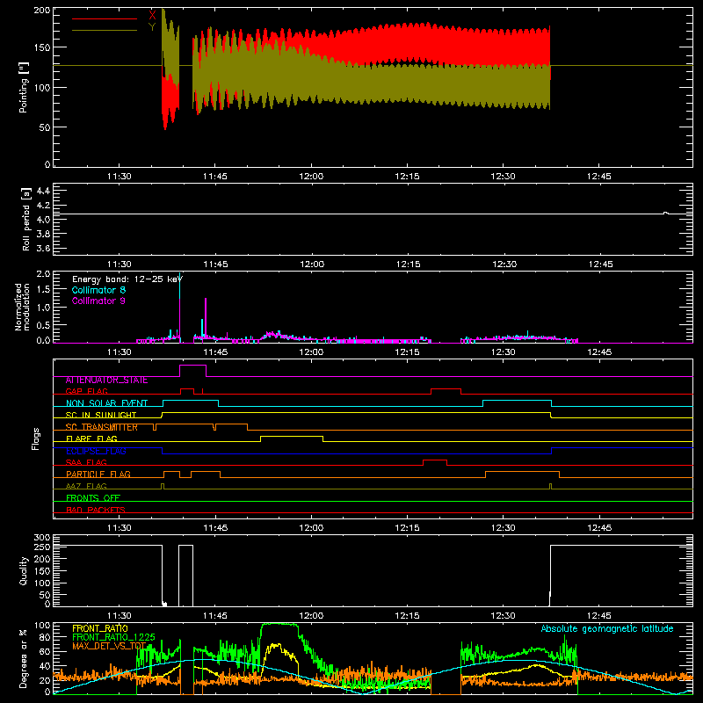
Task: Select the Normalized modulation axis title
Action: [x=23, y=307]
